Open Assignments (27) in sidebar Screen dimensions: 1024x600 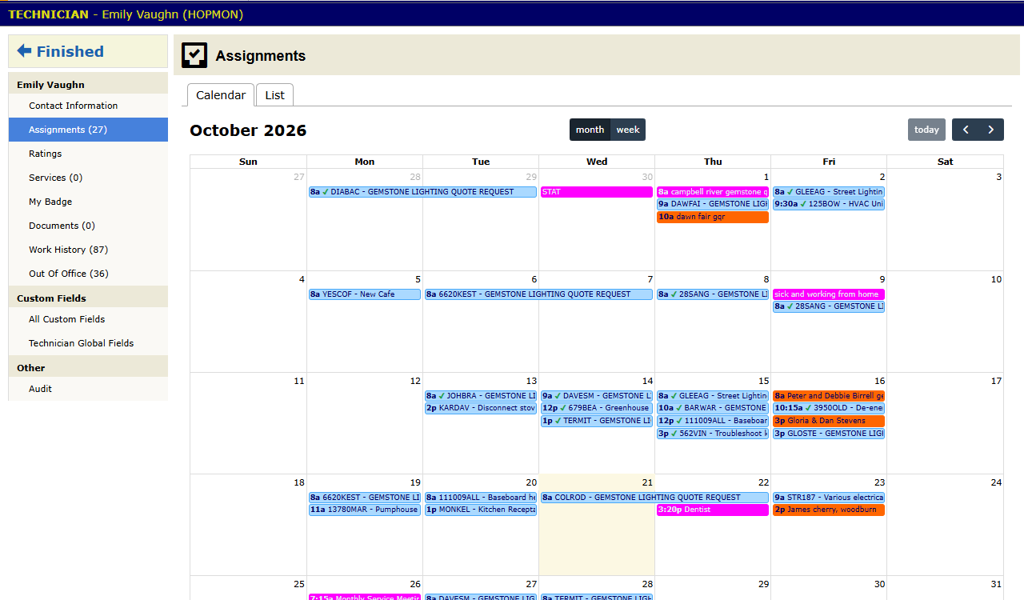88,130
